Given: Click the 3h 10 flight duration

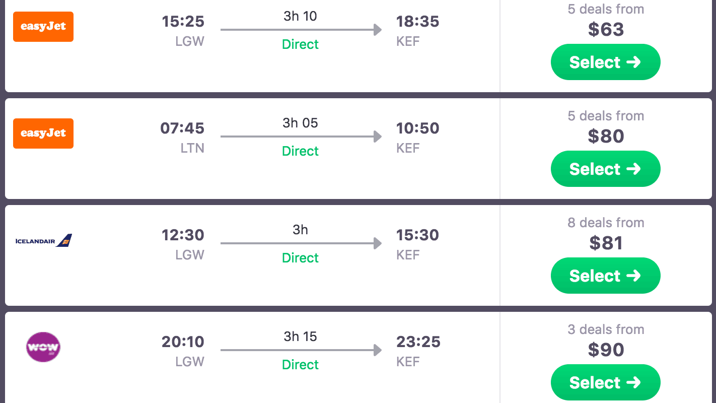Looking at the screenshot, I should 300,16.
